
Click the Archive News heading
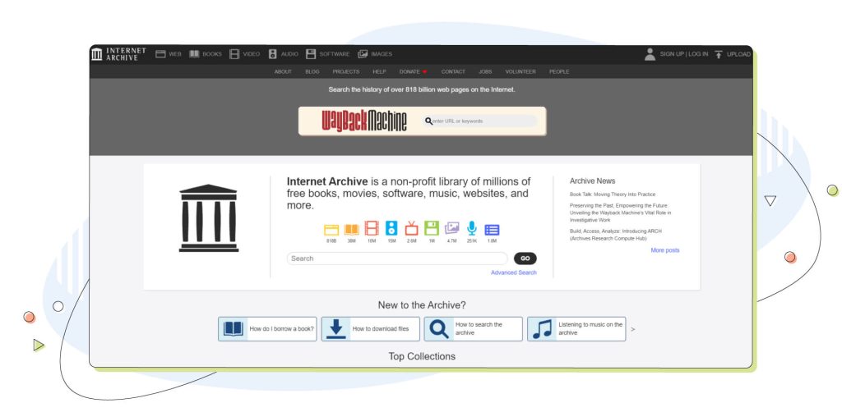[592, 181]
